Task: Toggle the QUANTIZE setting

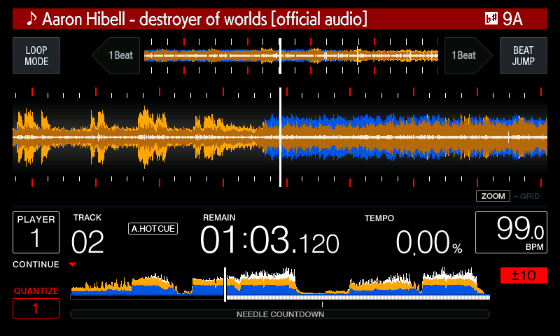Action: [x=36, y=291]
